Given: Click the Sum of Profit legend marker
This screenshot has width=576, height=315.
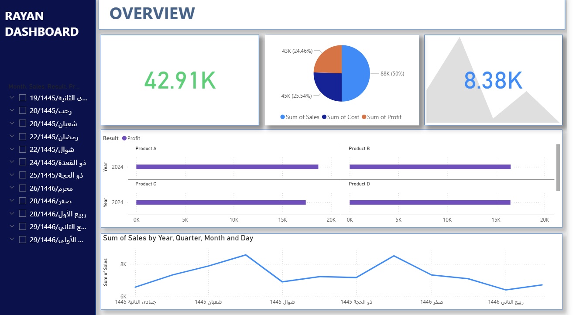Looking at the screenshot, I should pos(364,117).
